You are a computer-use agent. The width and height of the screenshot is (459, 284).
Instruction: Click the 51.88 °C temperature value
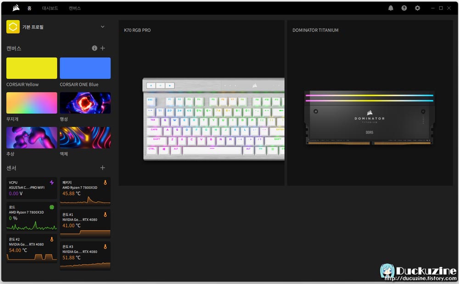click(x=72, y=258)
